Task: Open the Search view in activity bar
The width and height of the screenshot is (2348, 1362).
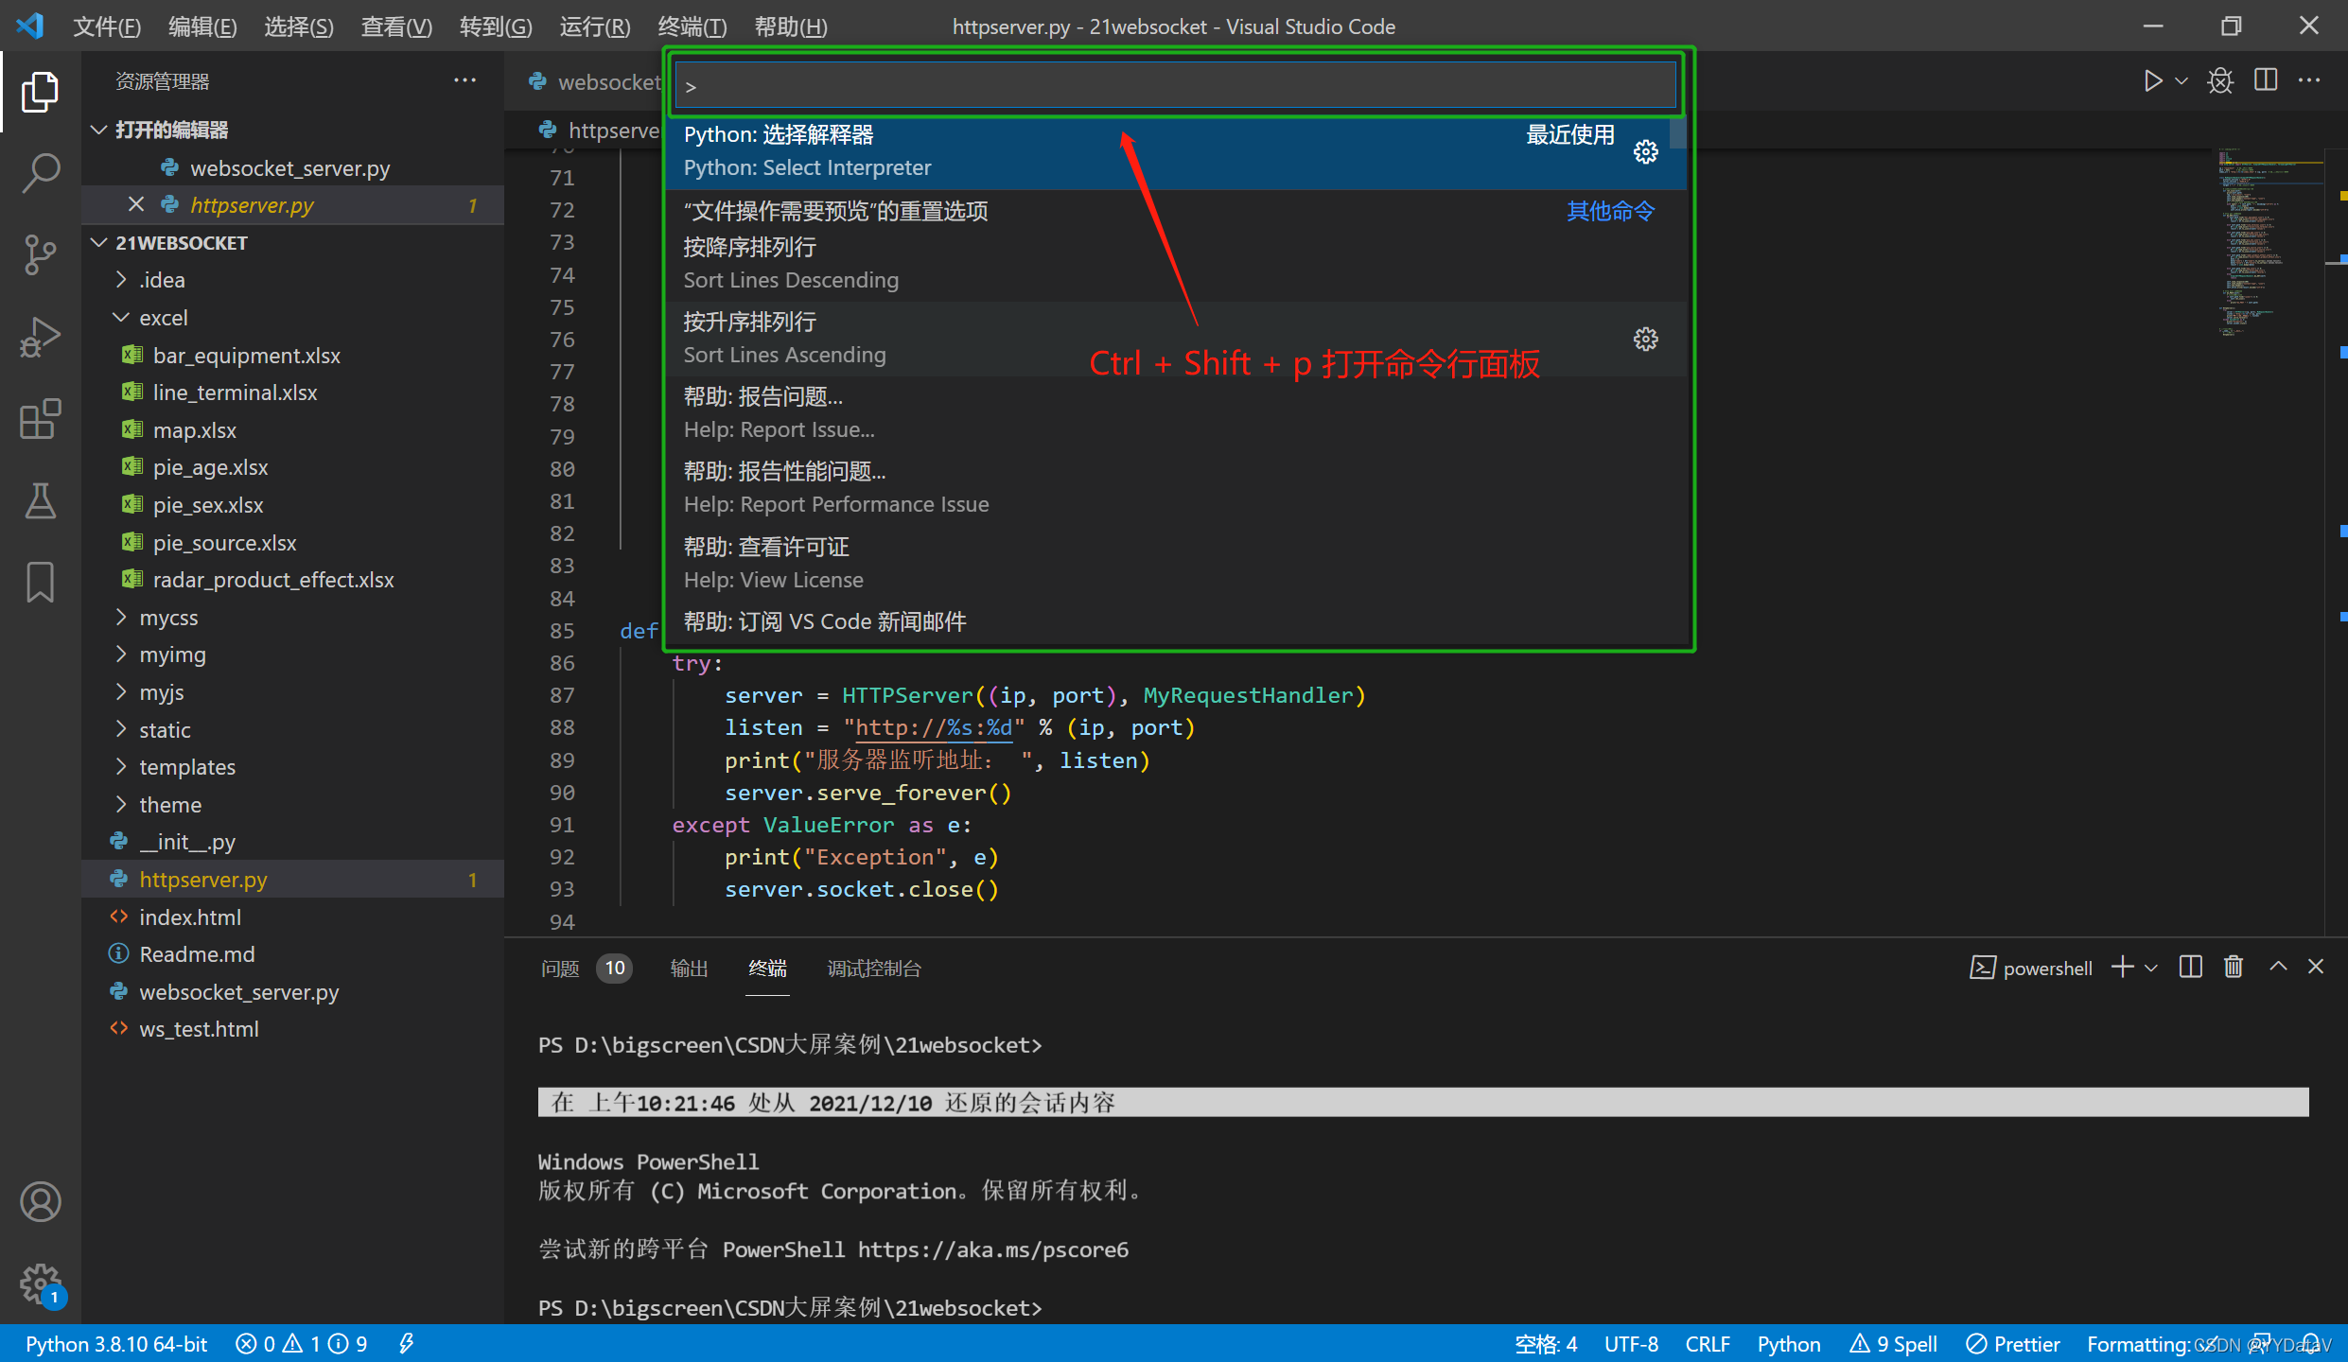Action: tap(40, 172)
